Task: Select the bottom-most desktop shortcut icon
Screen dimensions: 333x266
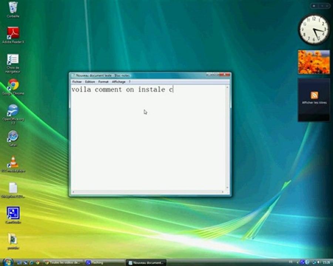Action: [13, 241]
